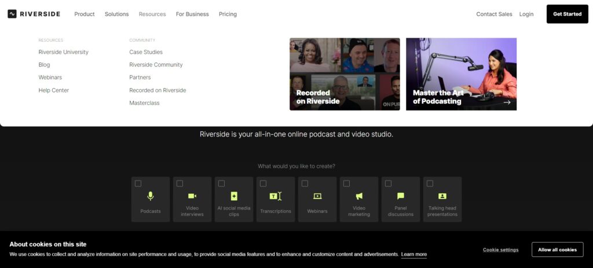The width and height of the screenshot is (593, 268).
Task: Click Learn more about cookies
Action: coord(413,254)
